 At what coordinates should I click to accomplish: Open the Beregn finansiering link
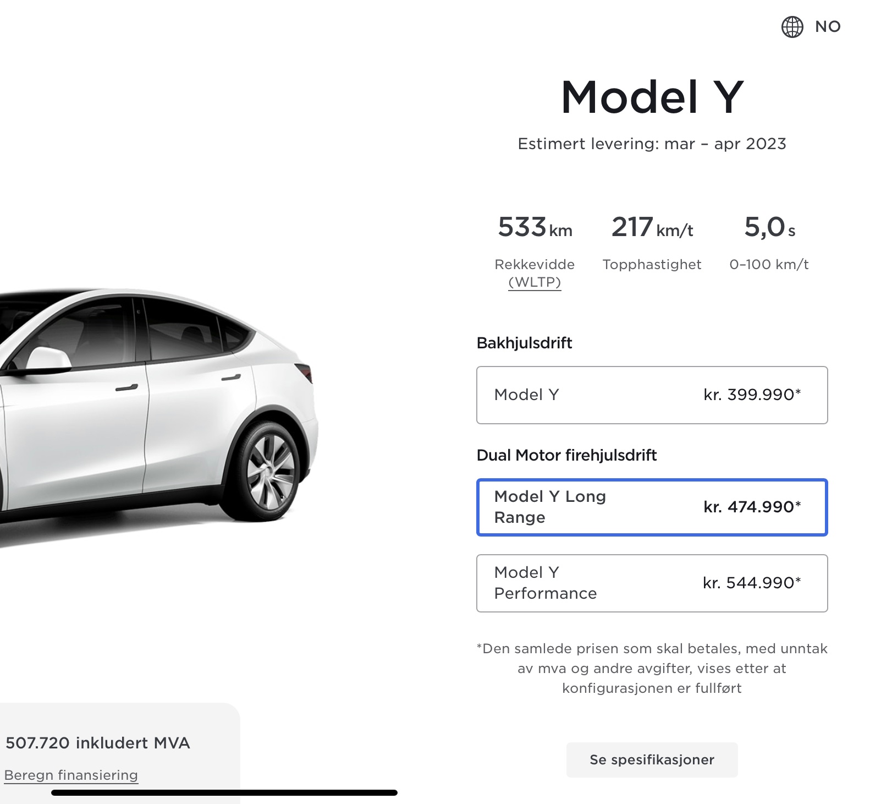pos(71,775)
